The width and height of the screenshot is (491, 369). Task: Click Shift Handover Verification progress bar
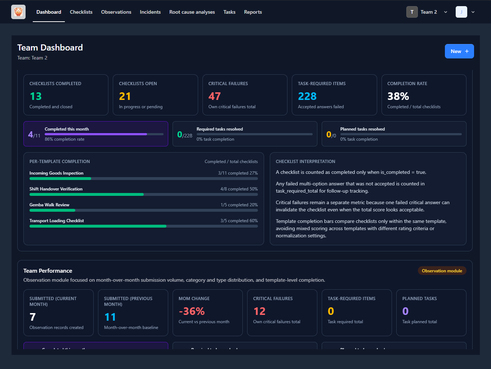point(144,194)
